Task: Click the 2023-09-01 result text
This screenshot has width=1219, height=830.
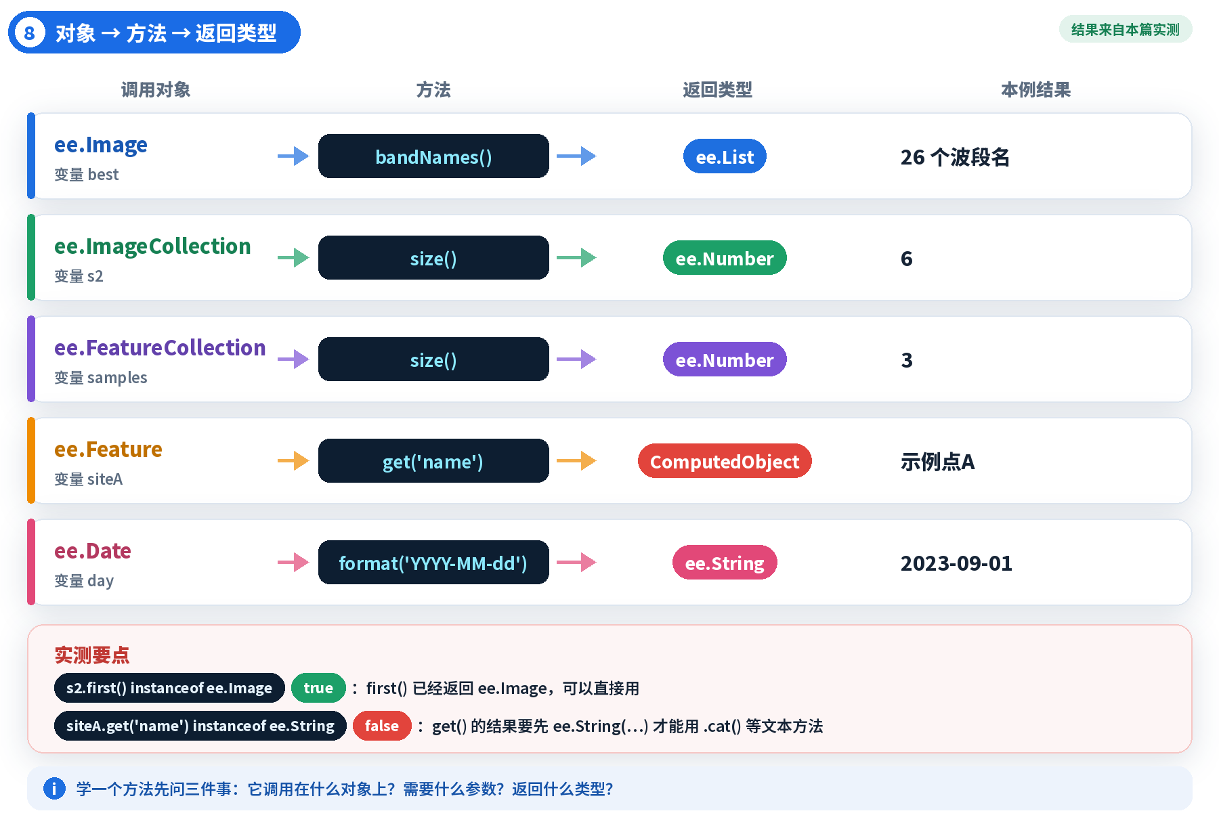Action: [x=956, y=563]
